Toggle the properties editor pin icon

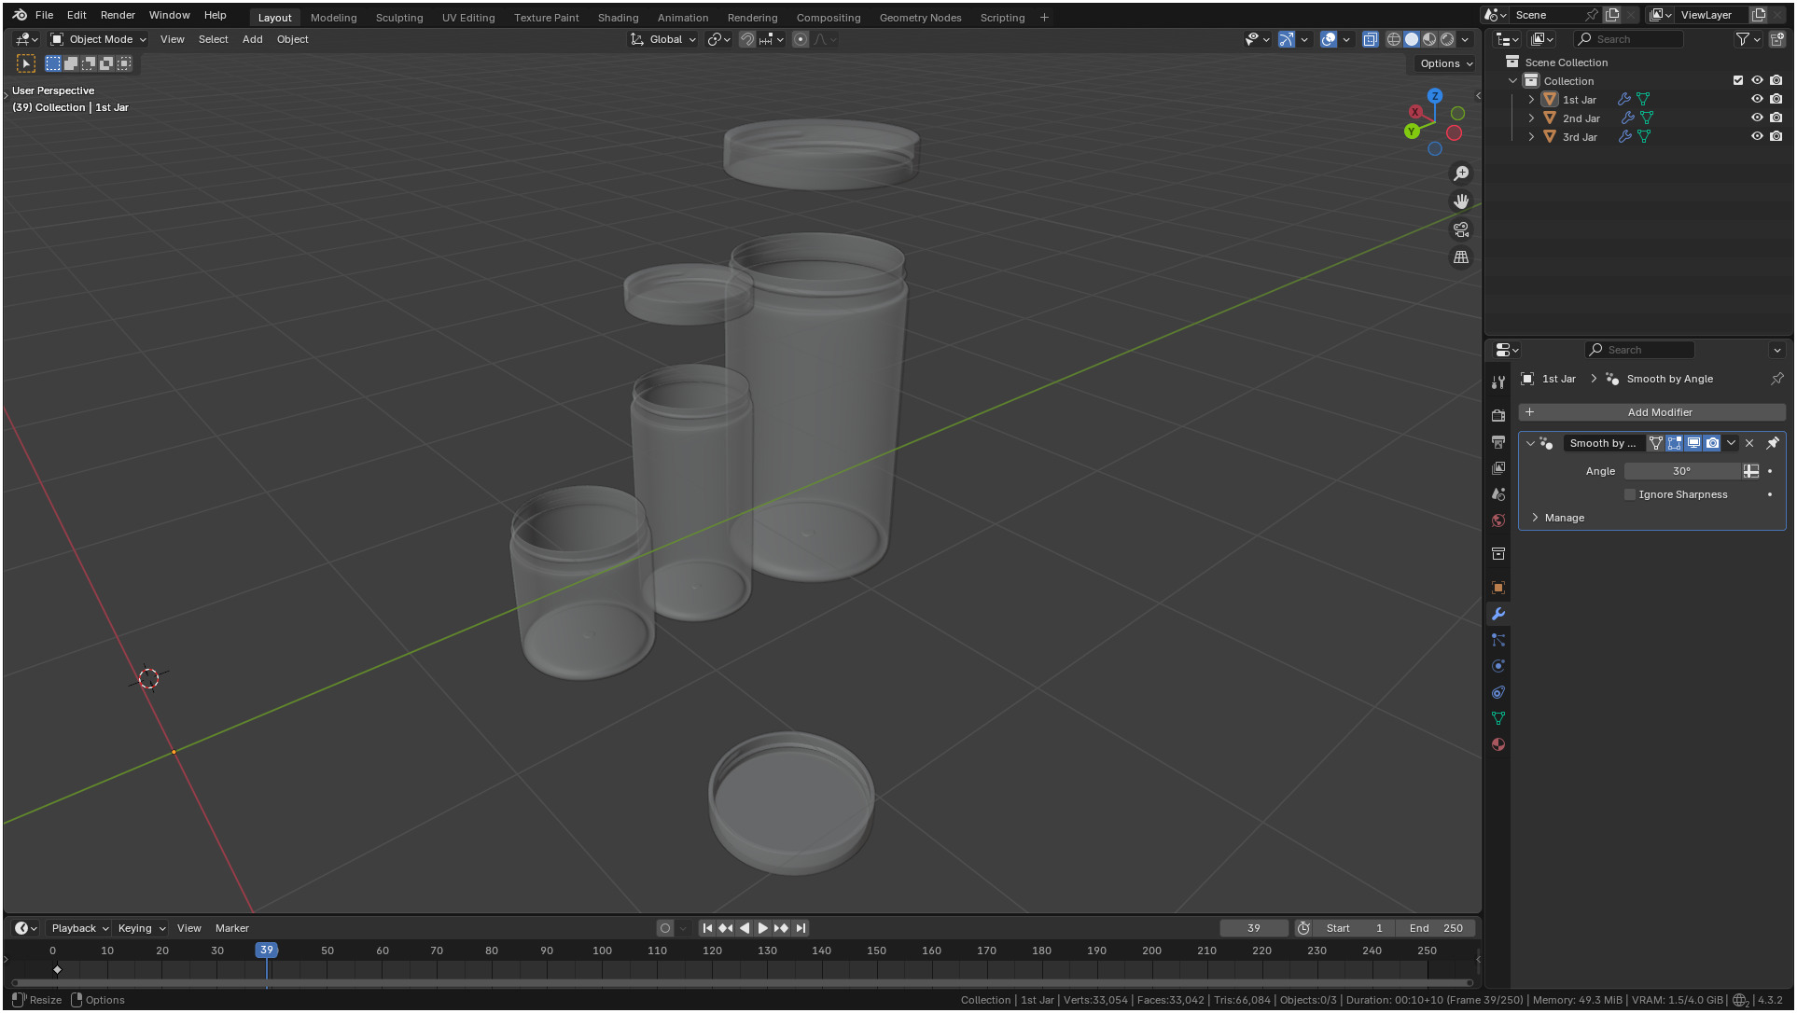(1777, 379)
